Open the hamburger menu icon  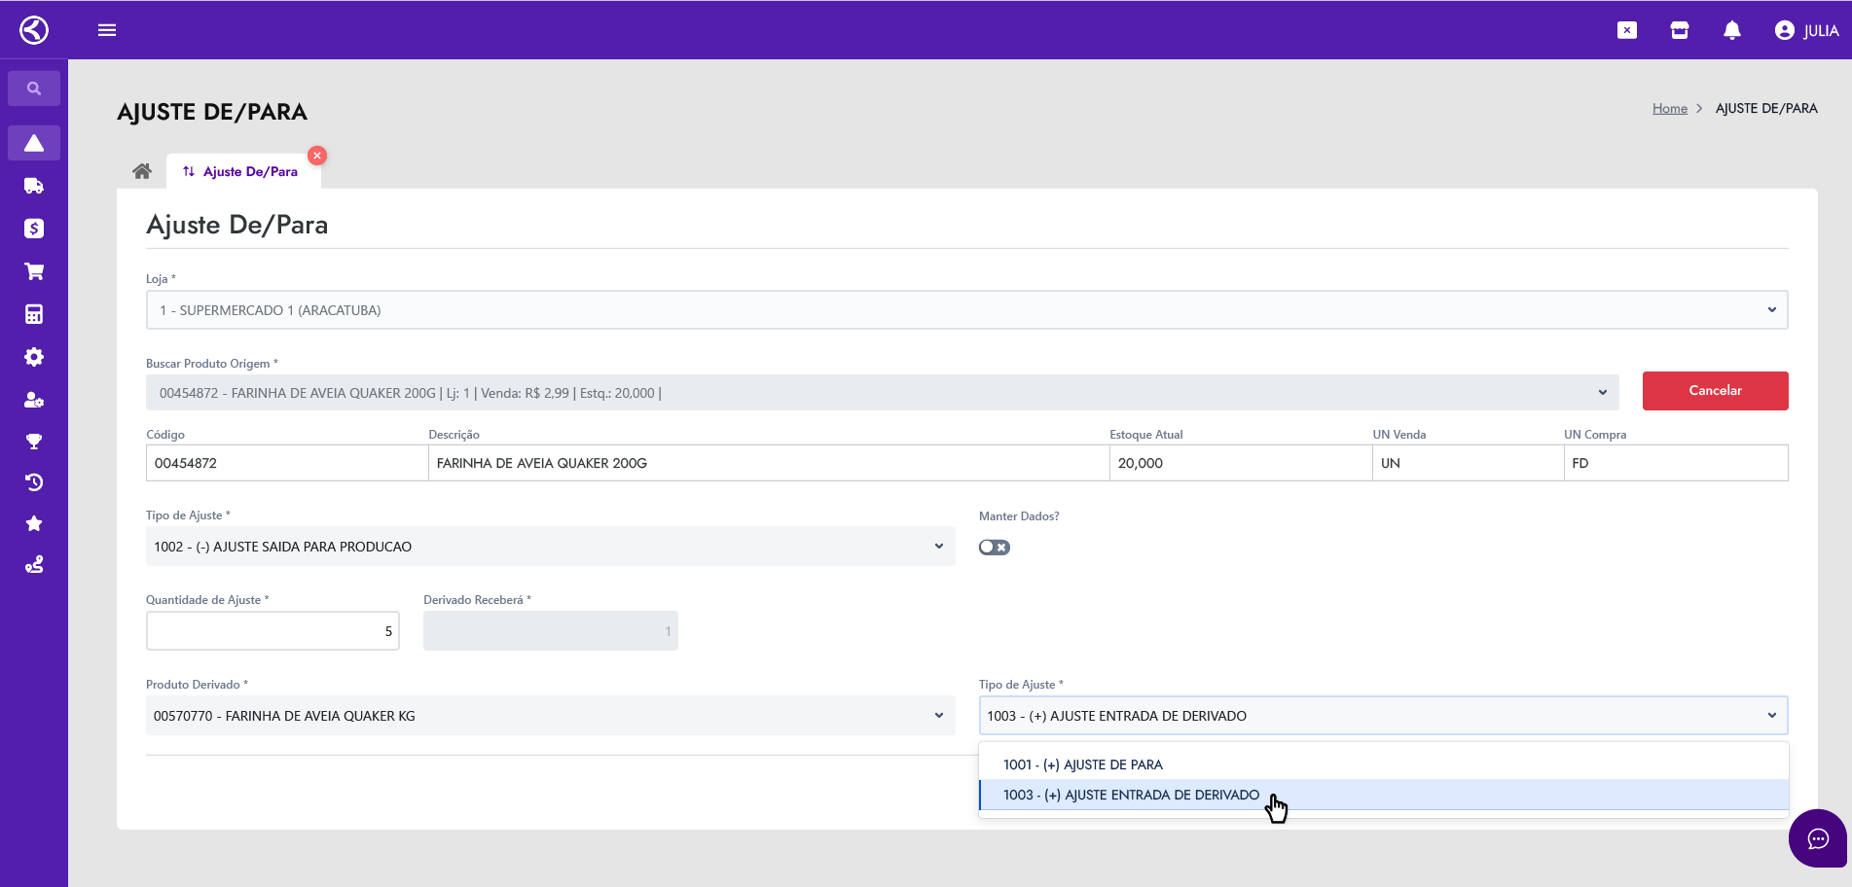click(x=107, y=30)
